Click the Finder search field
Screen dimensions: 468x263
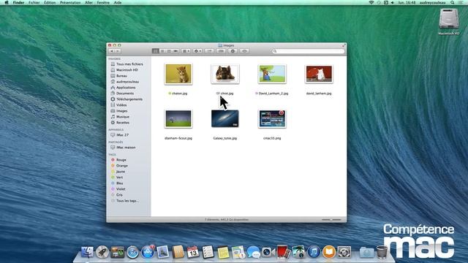[309, 51]
